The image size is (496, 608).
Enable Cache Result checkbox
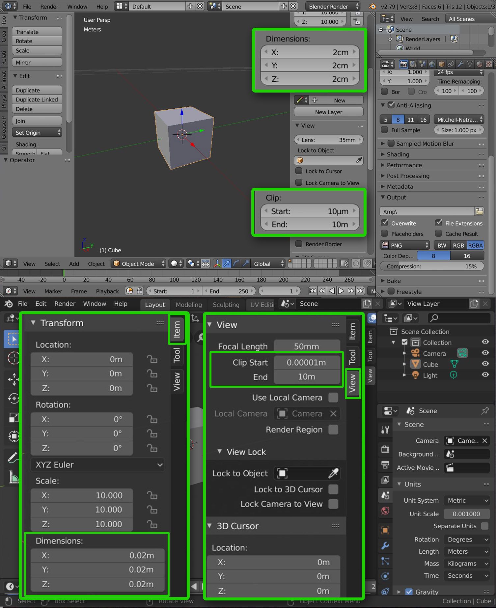(x=438, y=234)
